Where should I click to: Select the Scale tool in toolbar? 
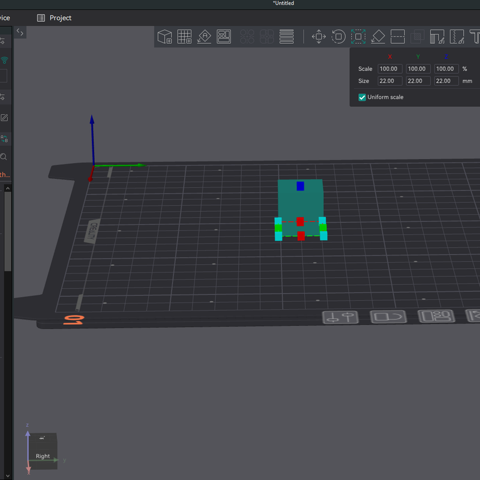(358, 37)
